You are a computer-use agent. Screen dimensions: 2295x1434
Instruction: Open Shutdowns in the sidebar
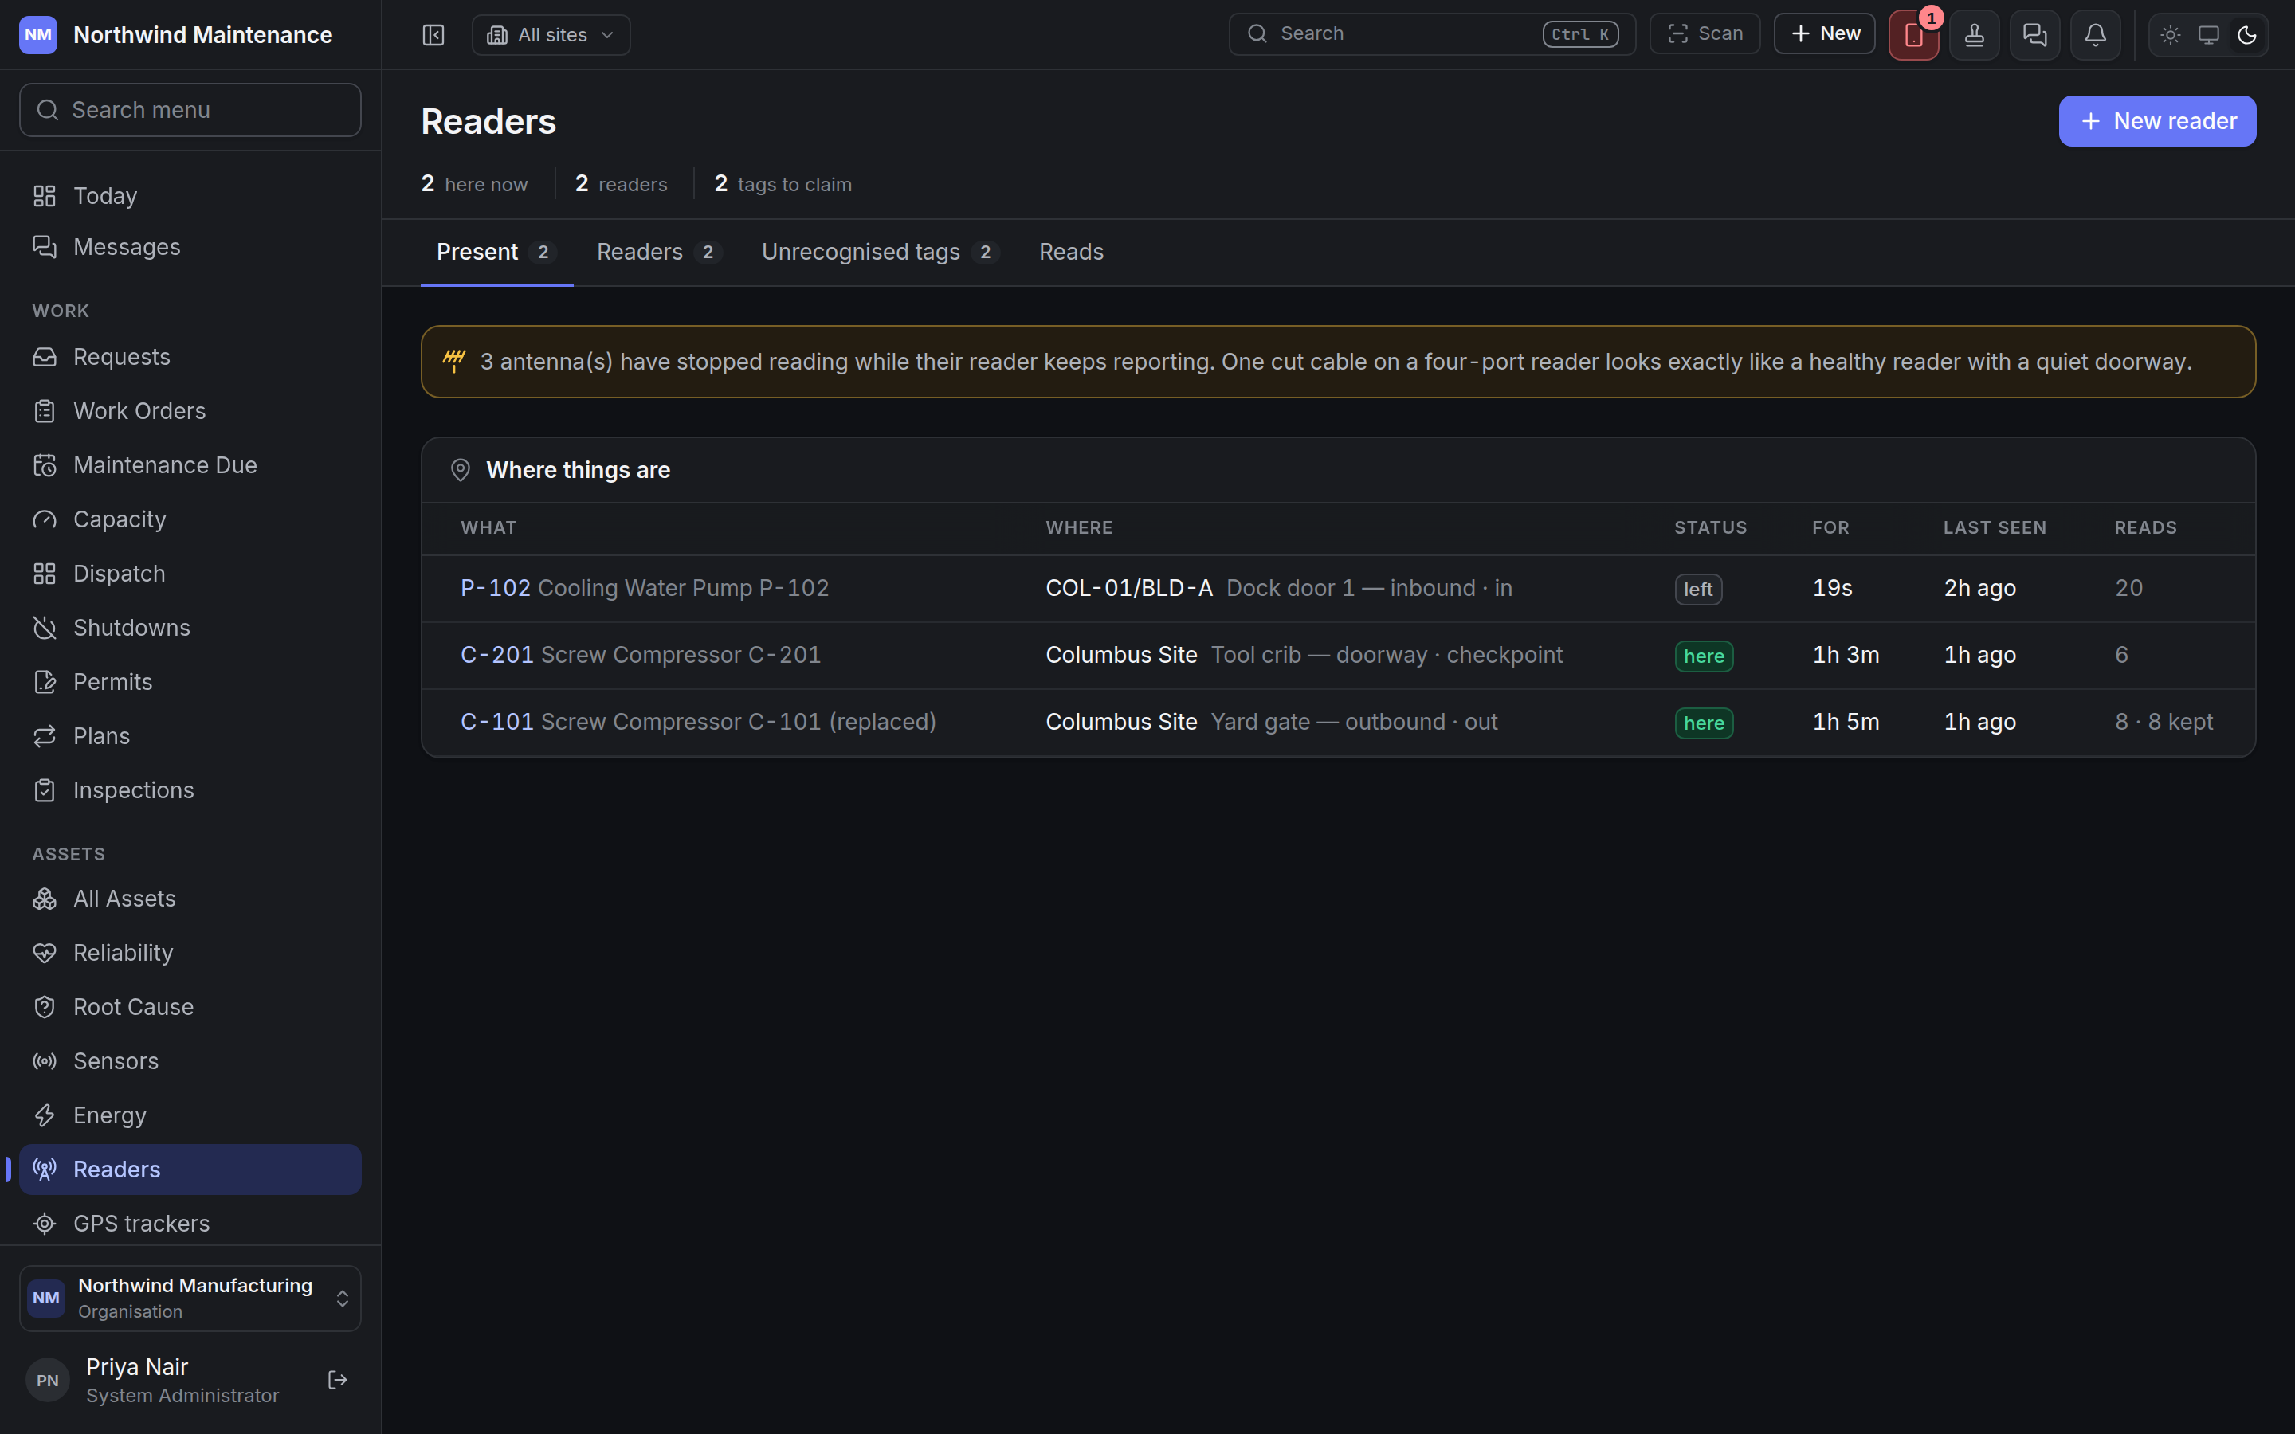(x=190, y=628)
